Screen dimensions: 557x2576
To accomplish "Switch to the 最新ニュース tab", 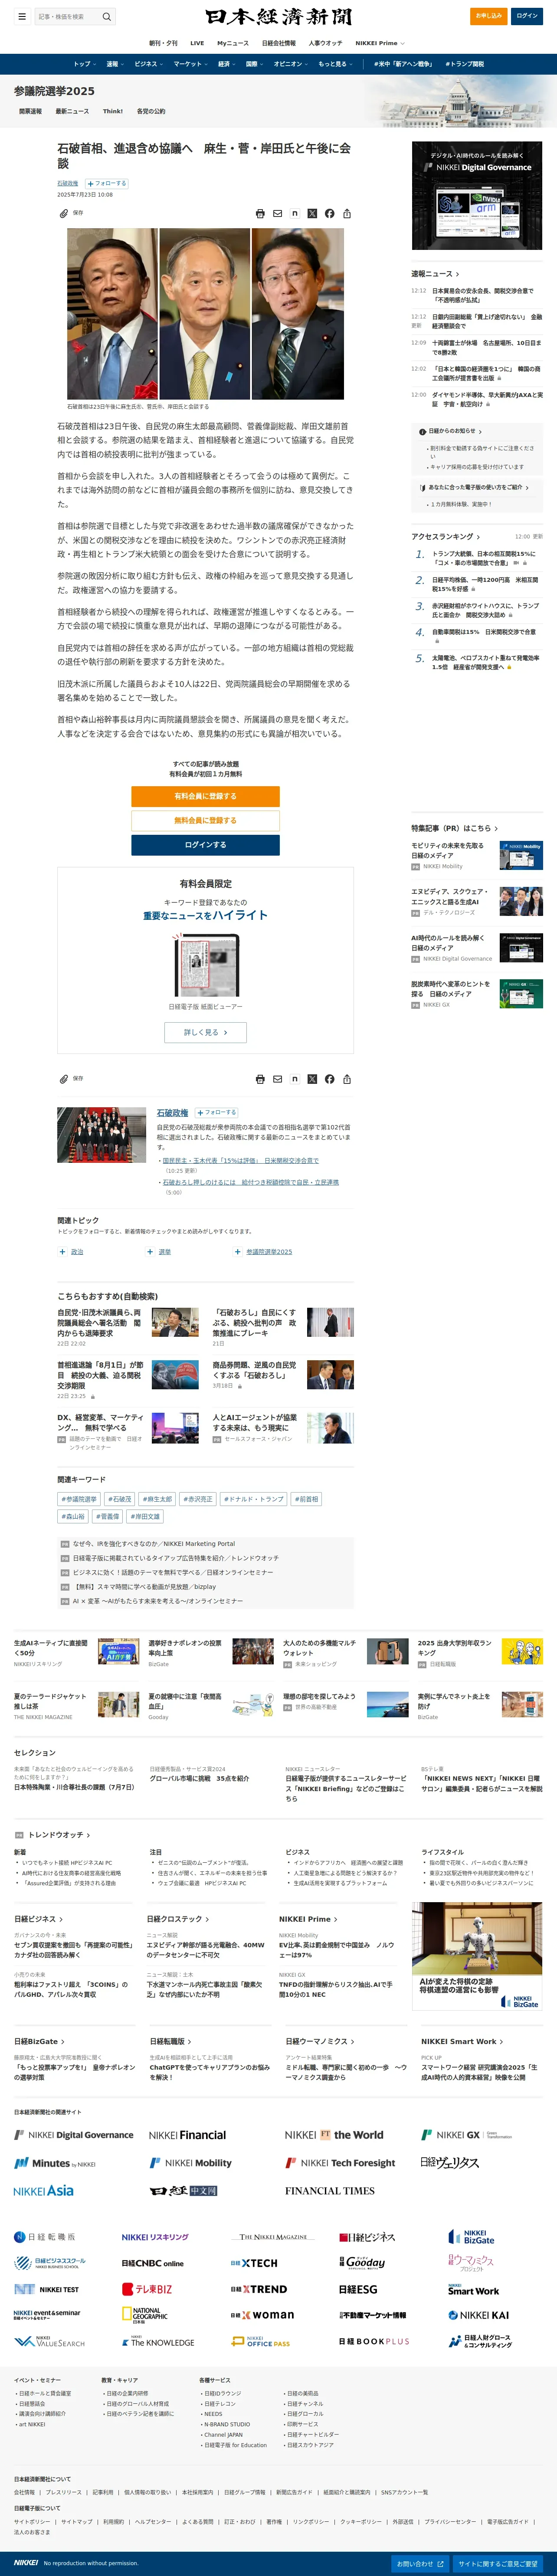I will click(x=72, y=111).
